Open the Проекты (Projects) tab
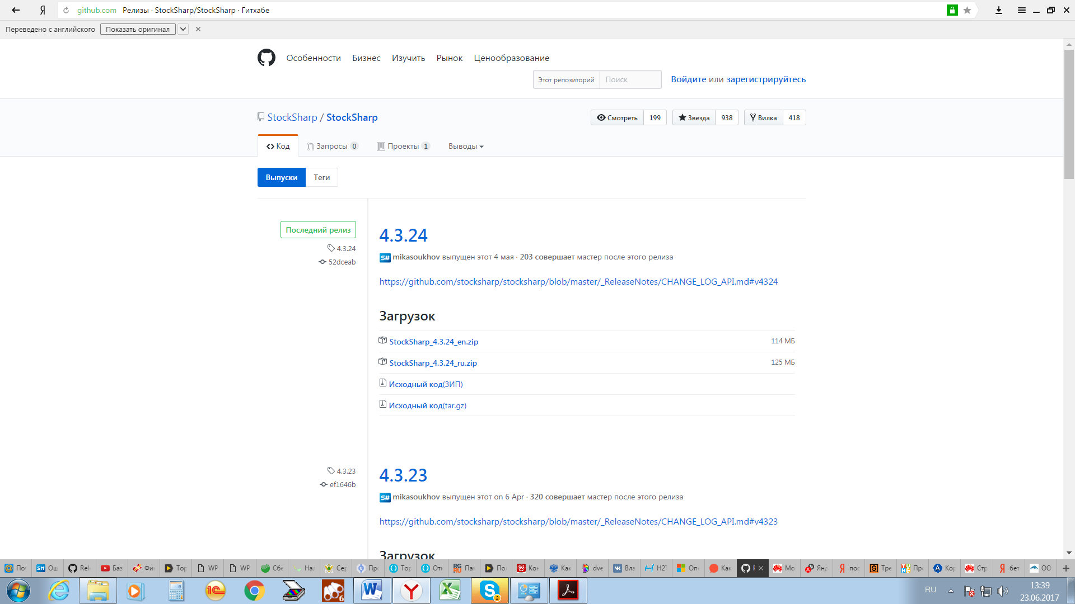This screenshot has height=604, width=1075. [403, 146]
